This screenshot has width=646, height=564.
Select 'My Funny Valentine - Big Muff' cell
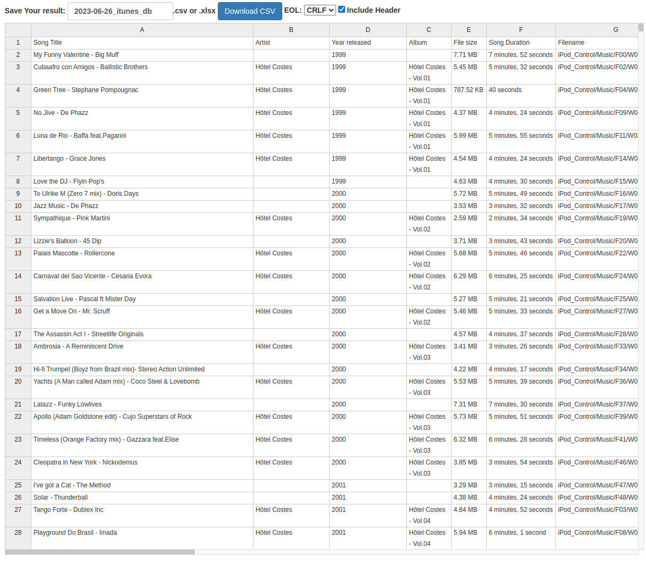[142, 55]
